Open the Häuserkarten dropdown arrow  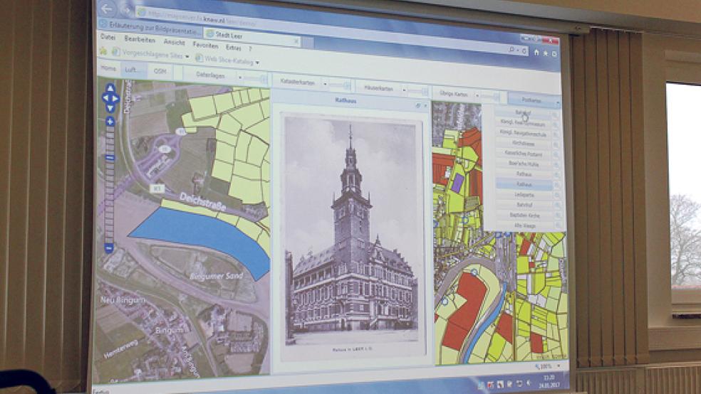click(404, 90)
